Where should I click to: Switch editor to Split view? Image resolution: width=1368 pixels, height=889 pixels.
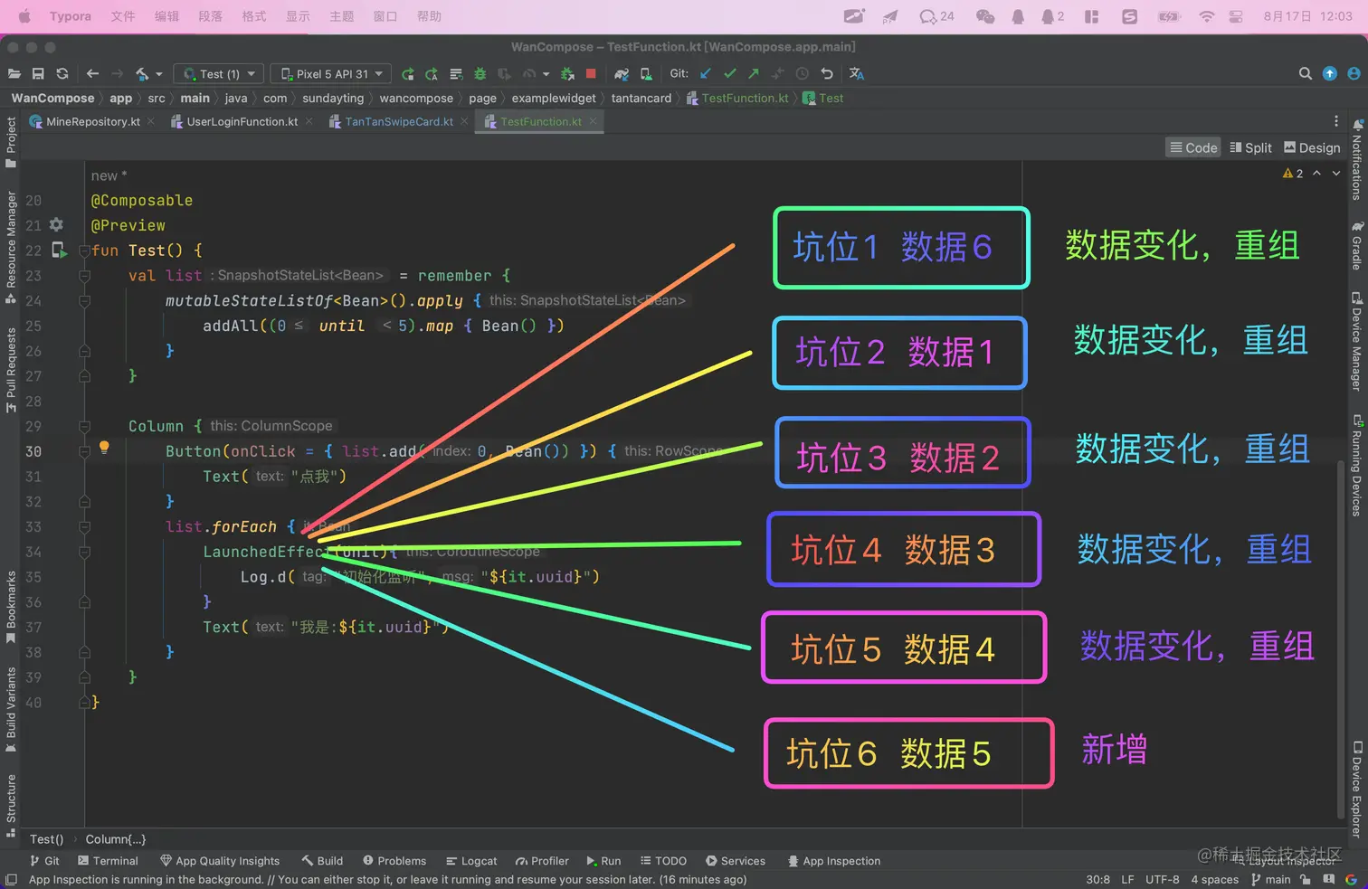pos(1250,147)
